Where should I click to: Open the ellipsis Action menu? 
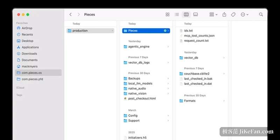pos(244,14)
